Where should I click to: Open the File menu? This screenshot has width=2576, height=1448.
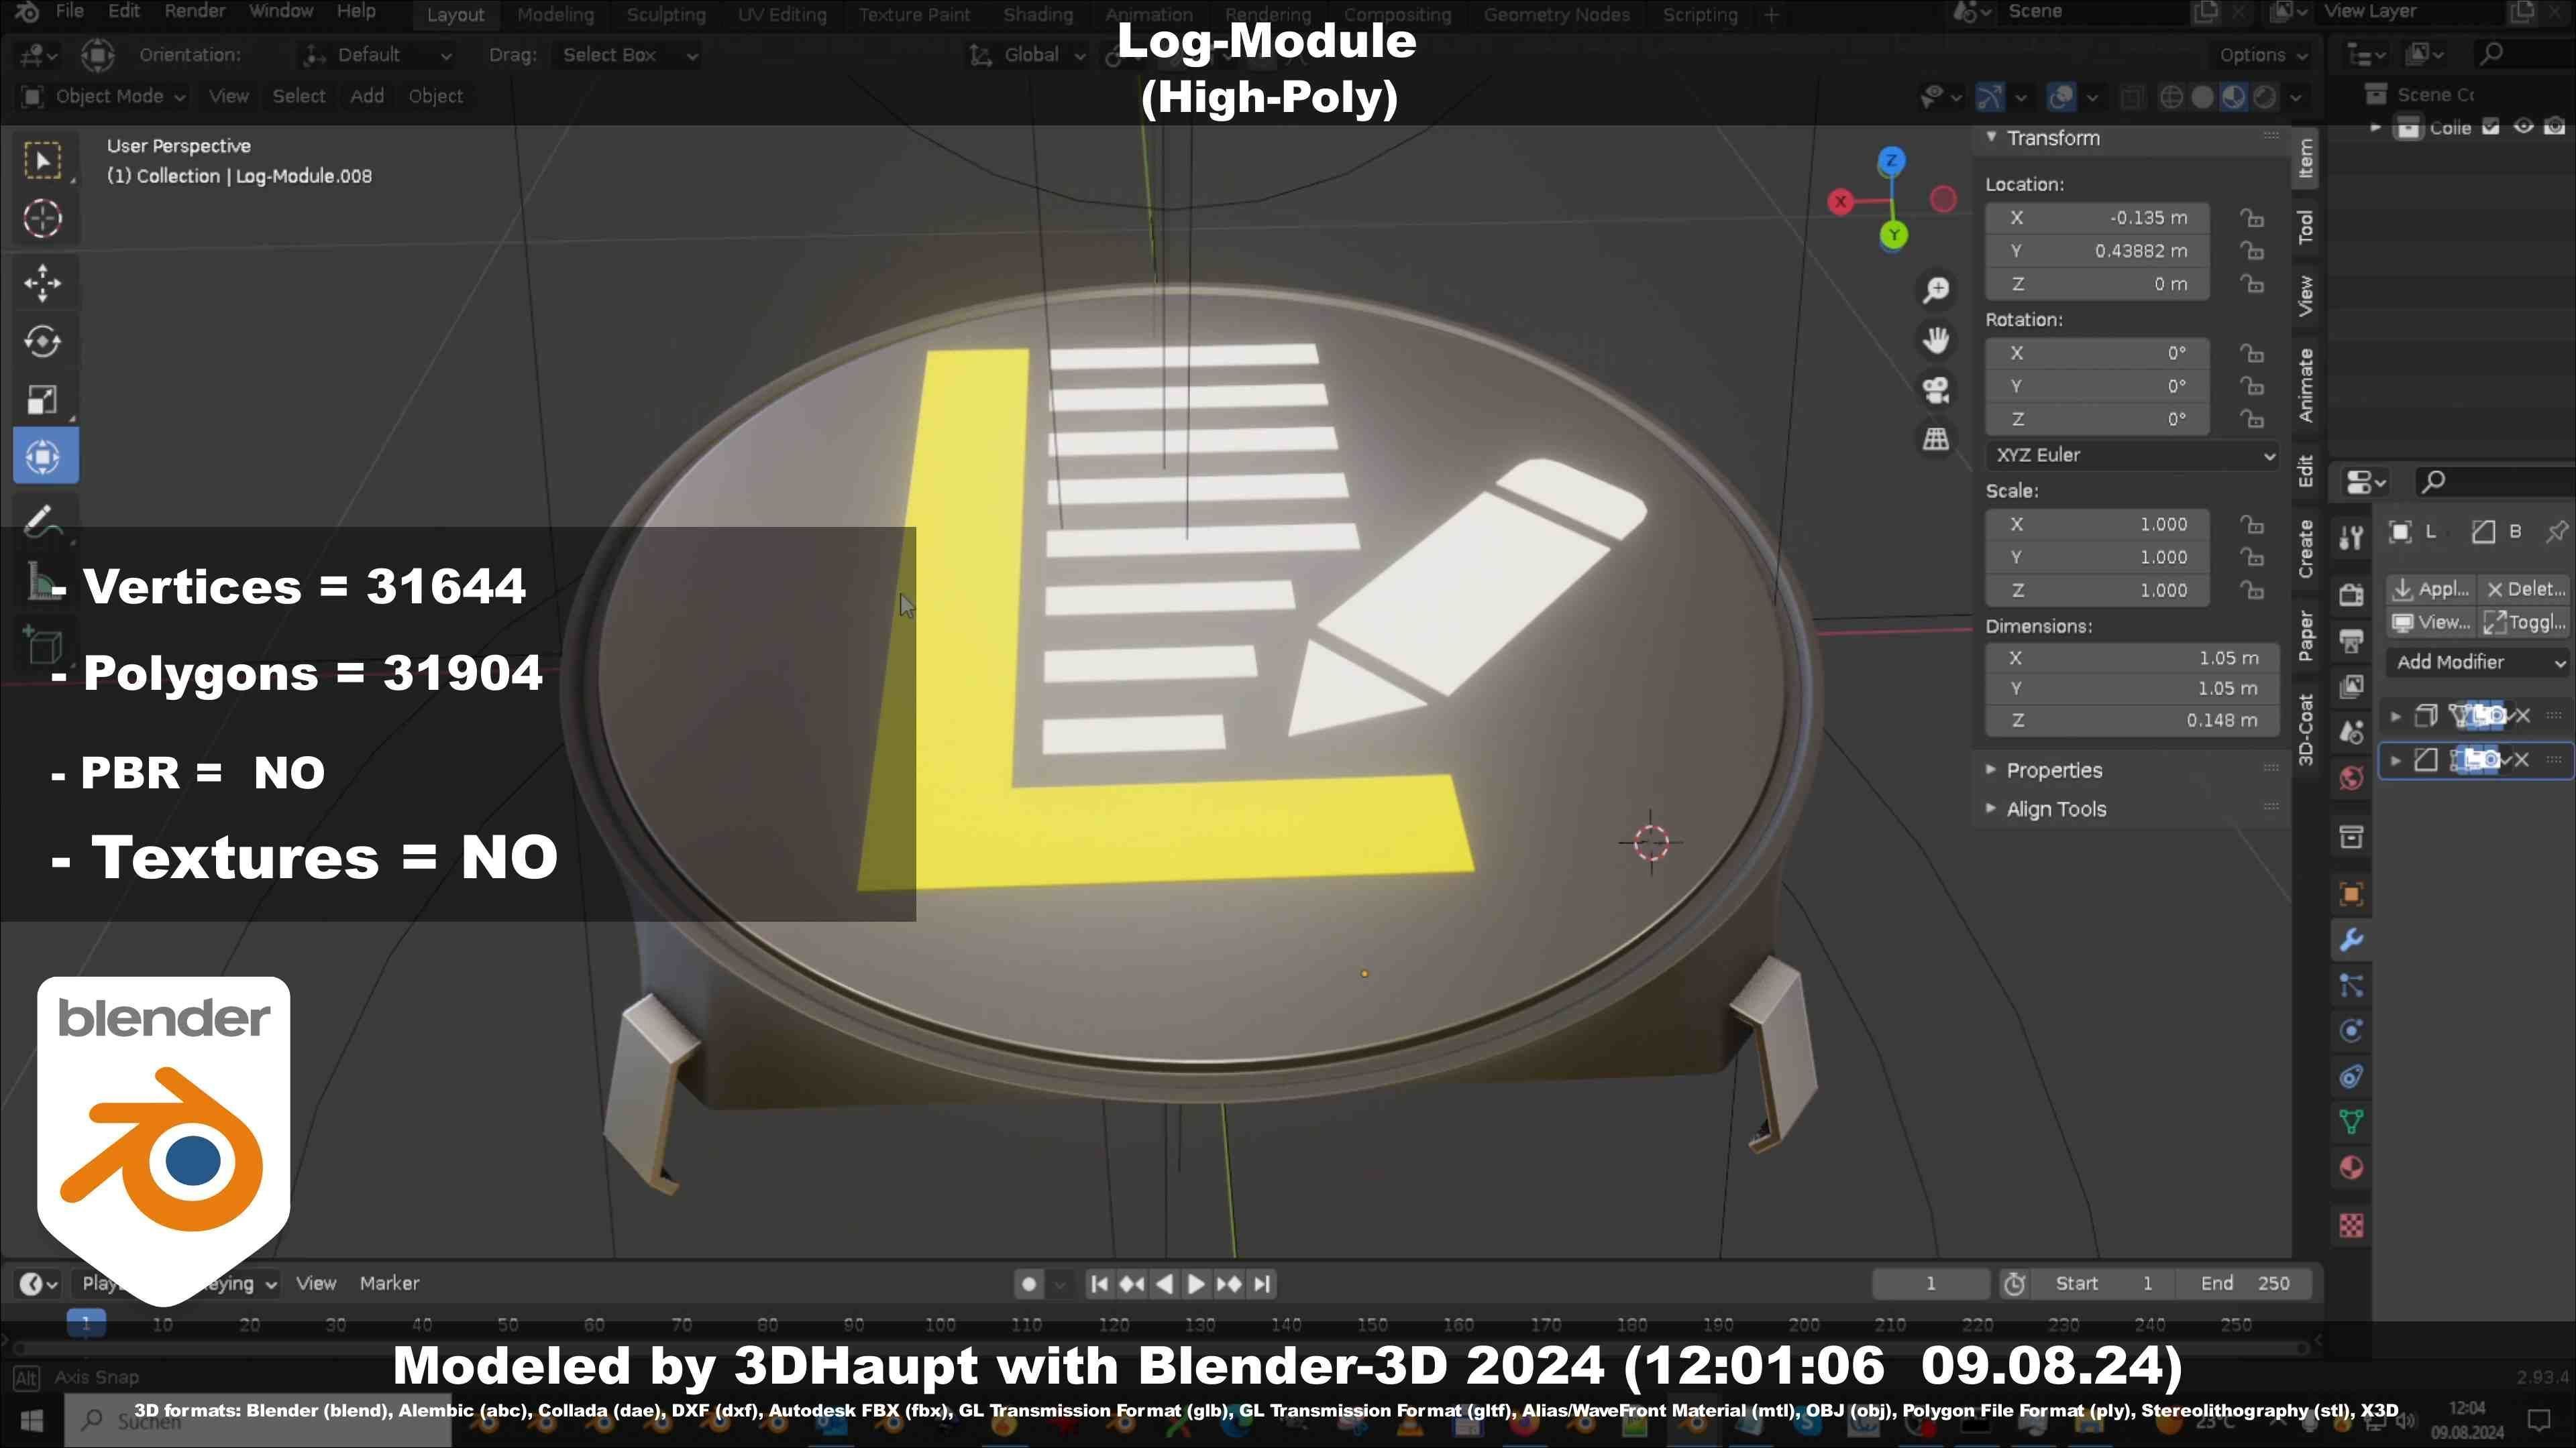[x=69, y=12]
